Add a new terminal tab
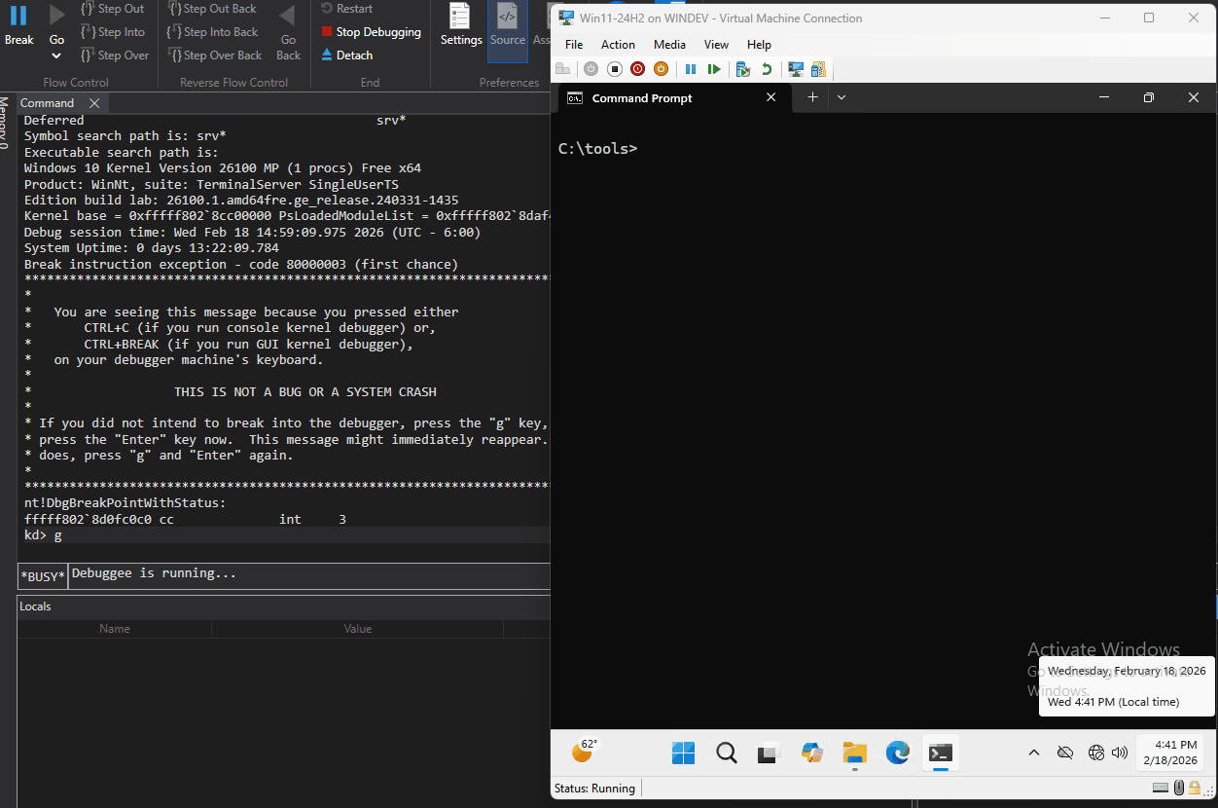The image size is (1218, 808). [x=812, y=97]
